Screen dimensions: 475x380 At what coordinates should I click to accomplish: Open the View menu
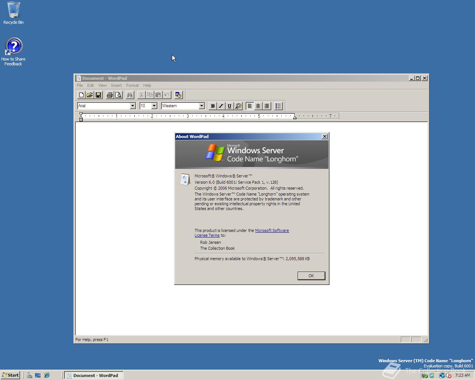pyautogui.click(x=102, y=85)
